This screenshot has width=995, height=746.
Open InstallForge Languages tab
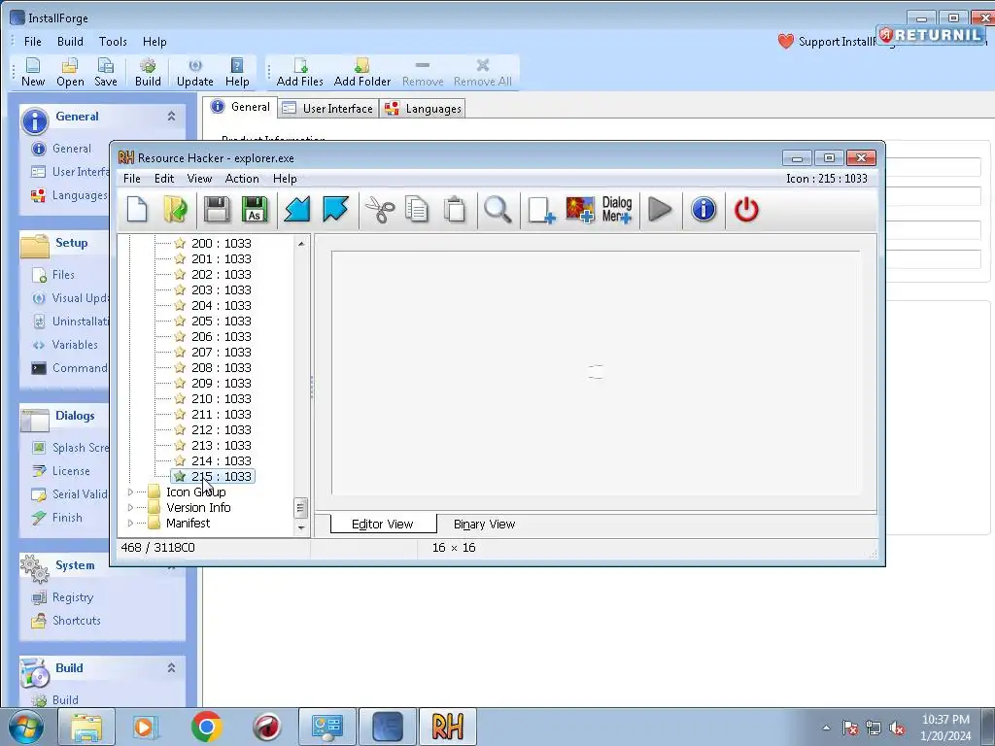424,109
